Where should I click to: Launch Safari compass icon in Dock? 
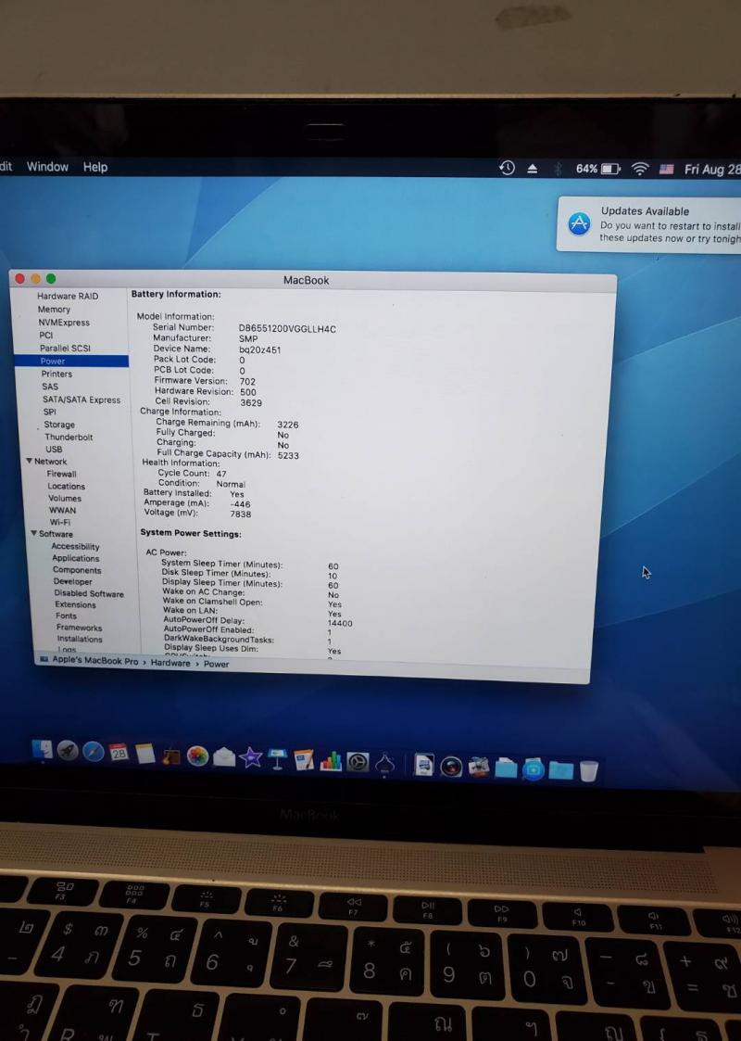(94, 752)
